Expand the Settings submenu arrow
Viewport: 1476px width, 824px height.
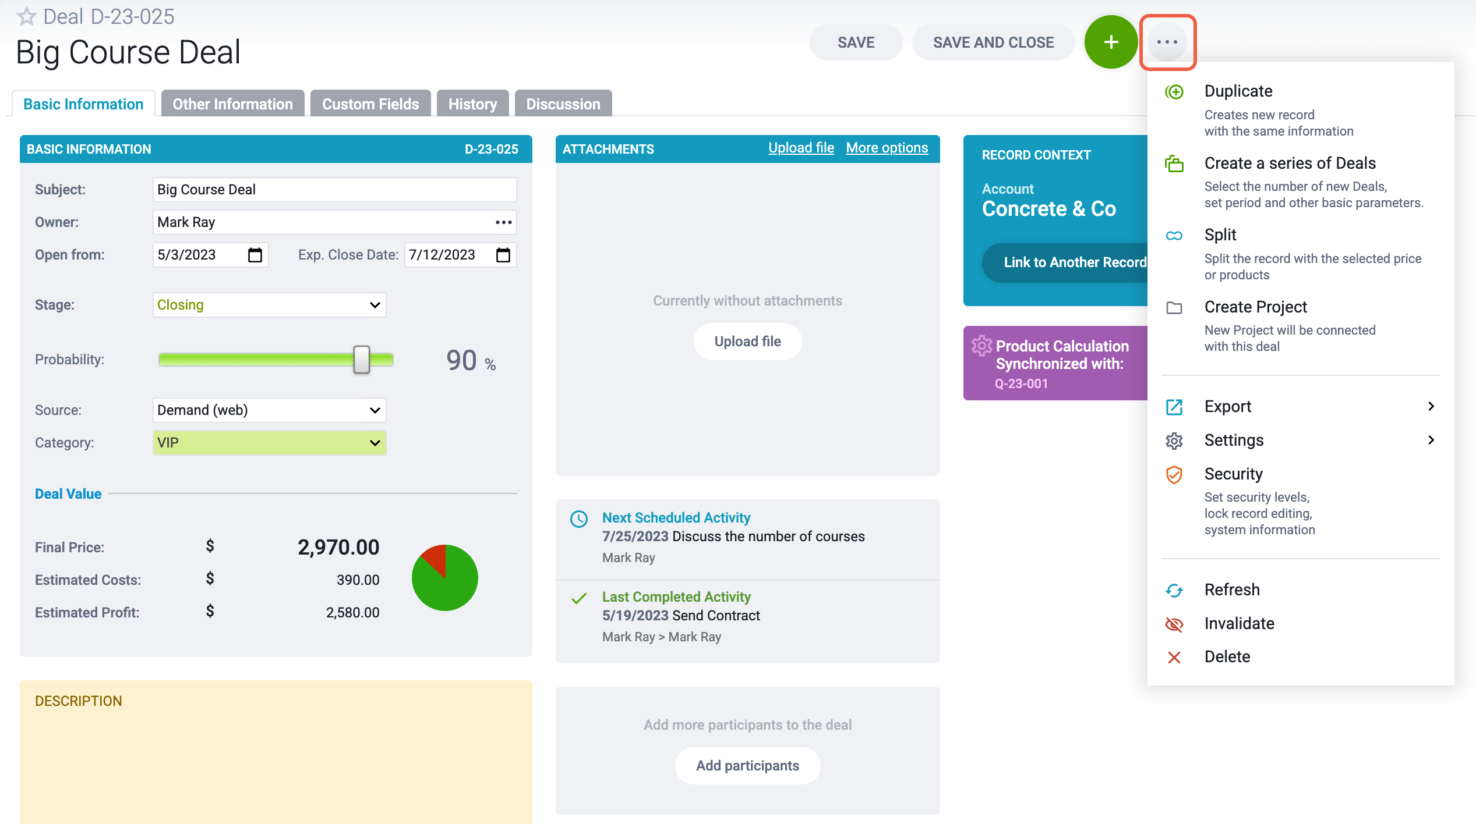(x=1431, y=440)
